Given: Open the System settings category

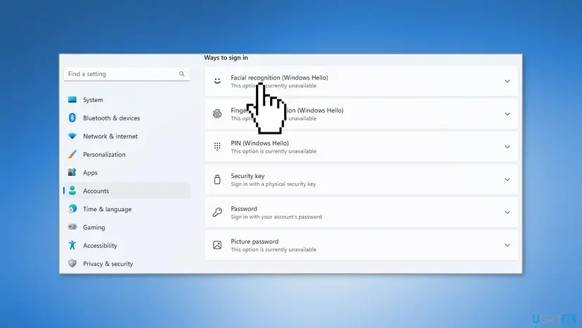Looking at the screenshot, I should [127, 100].
